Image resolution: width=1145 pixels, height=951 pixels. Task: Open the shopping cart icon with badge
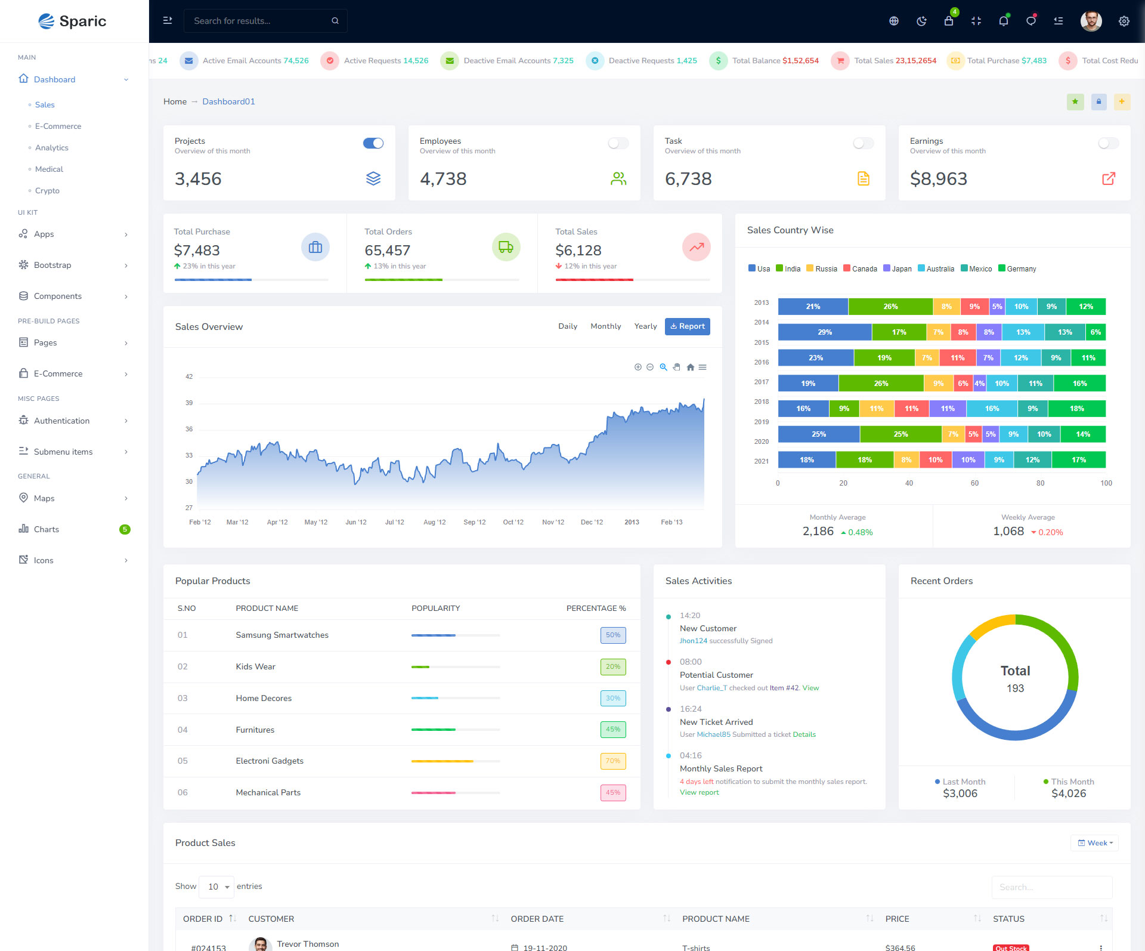[949, 21]
